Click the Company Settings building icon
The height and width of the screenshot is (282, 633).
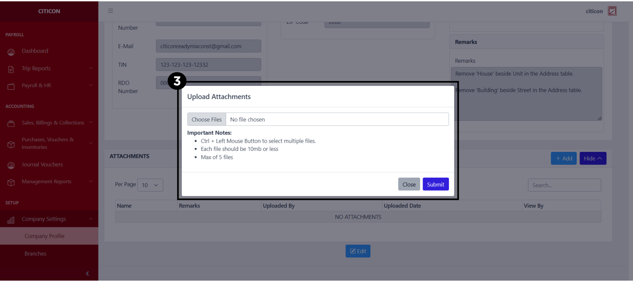point(11,220)
